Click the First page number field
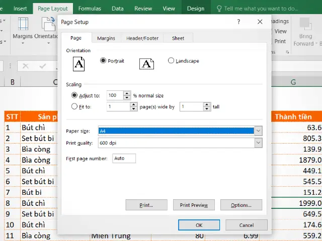 (x=124, y=159)
